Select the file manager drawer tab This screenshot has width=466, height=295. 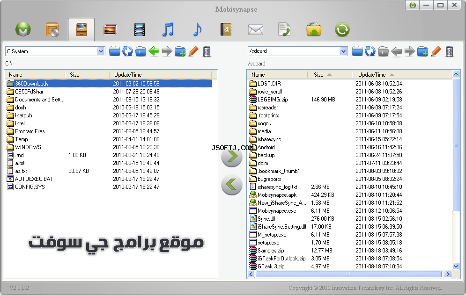click(x=81, y=29)
